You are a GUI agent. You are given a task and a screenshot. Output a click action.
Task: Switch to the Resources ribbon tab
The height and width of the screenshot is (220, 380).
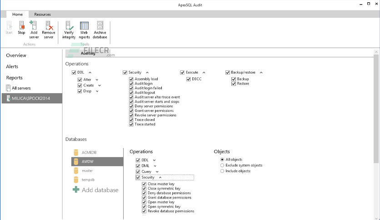click(42, 14)
